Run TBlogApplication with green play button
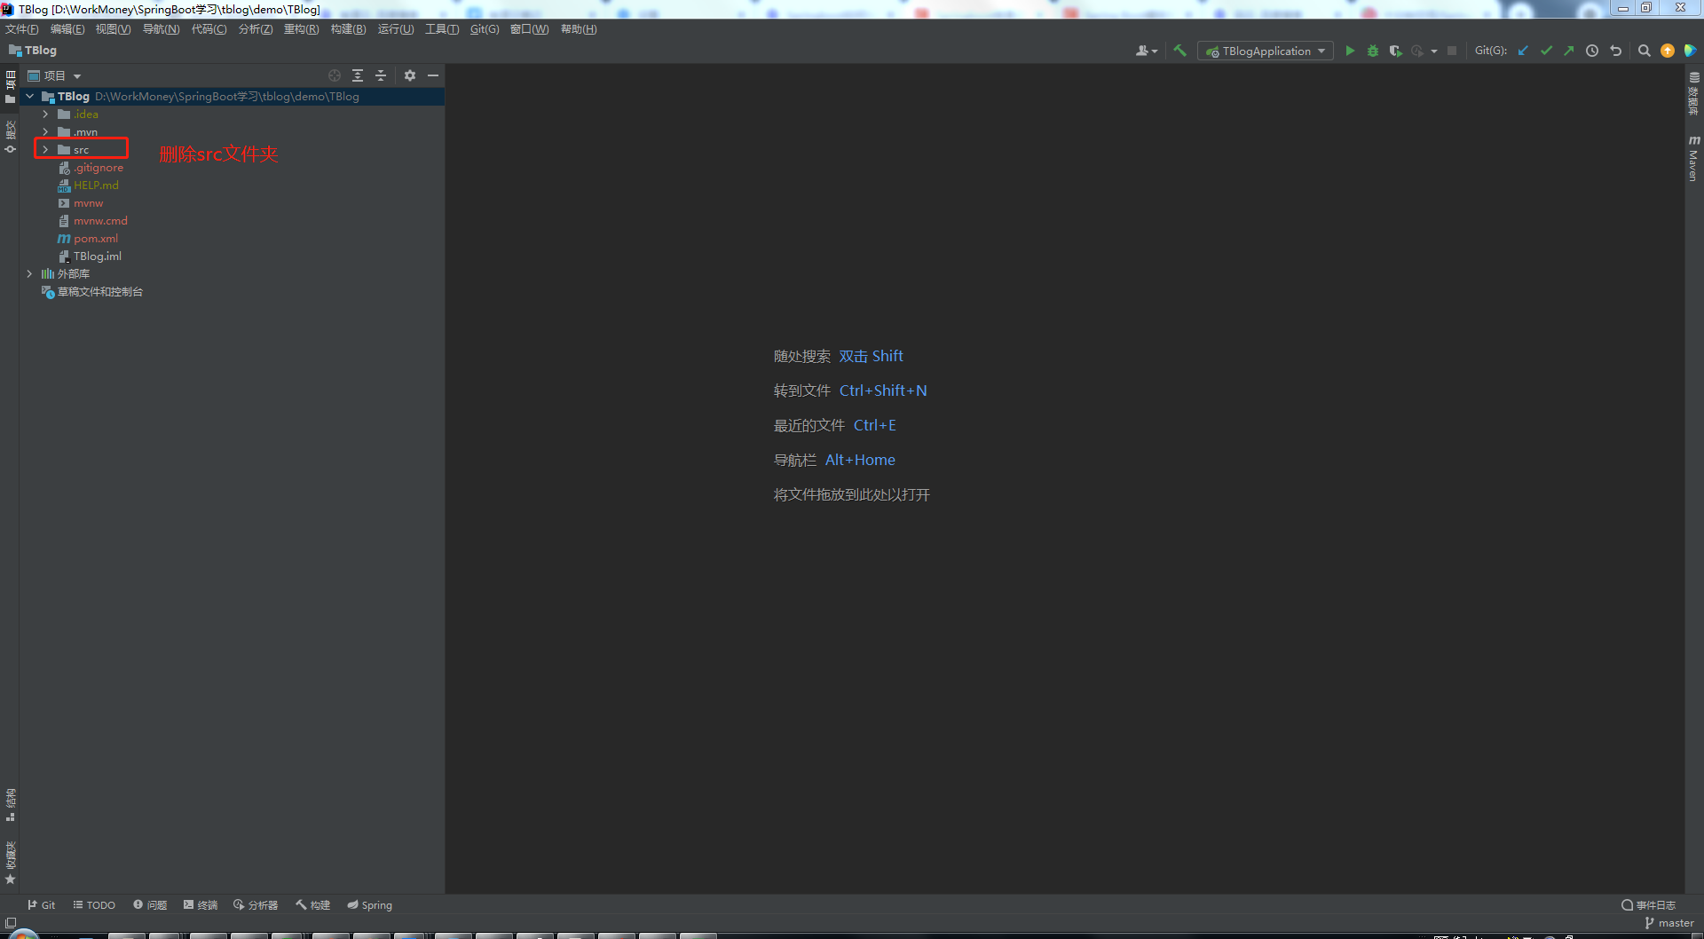The image size is (1704, 939). pos(1350,51)
